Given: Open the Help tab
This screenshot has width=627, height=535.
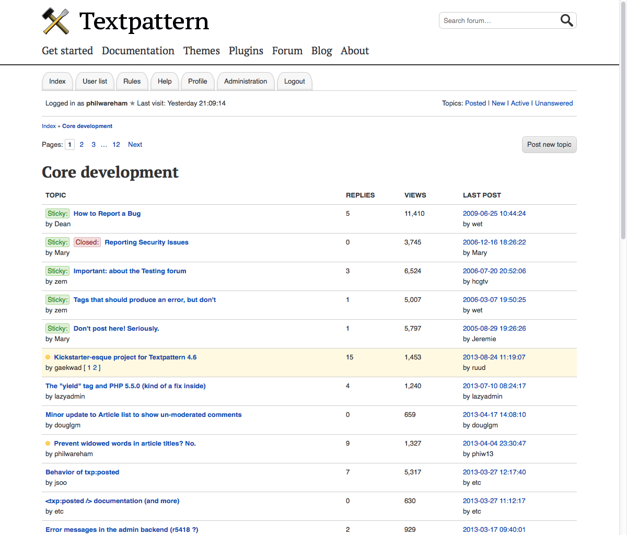Looking at the screenshot, I should pyautogui.click(x=165, y=82).
